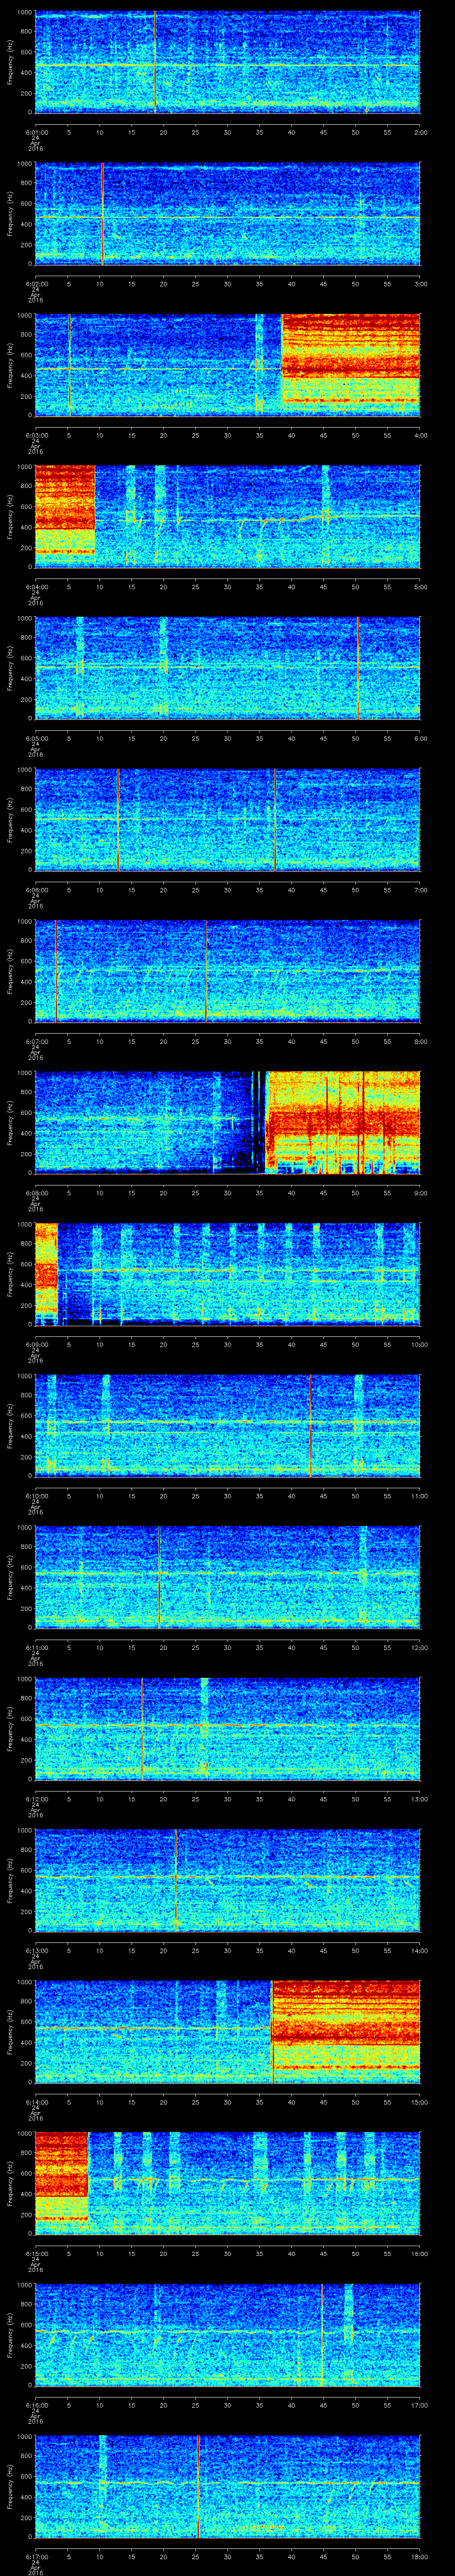455x2576 pixels.
Task: Select the red spike in the 6:10:00 spectrogram
Action: pos(310,1425)
